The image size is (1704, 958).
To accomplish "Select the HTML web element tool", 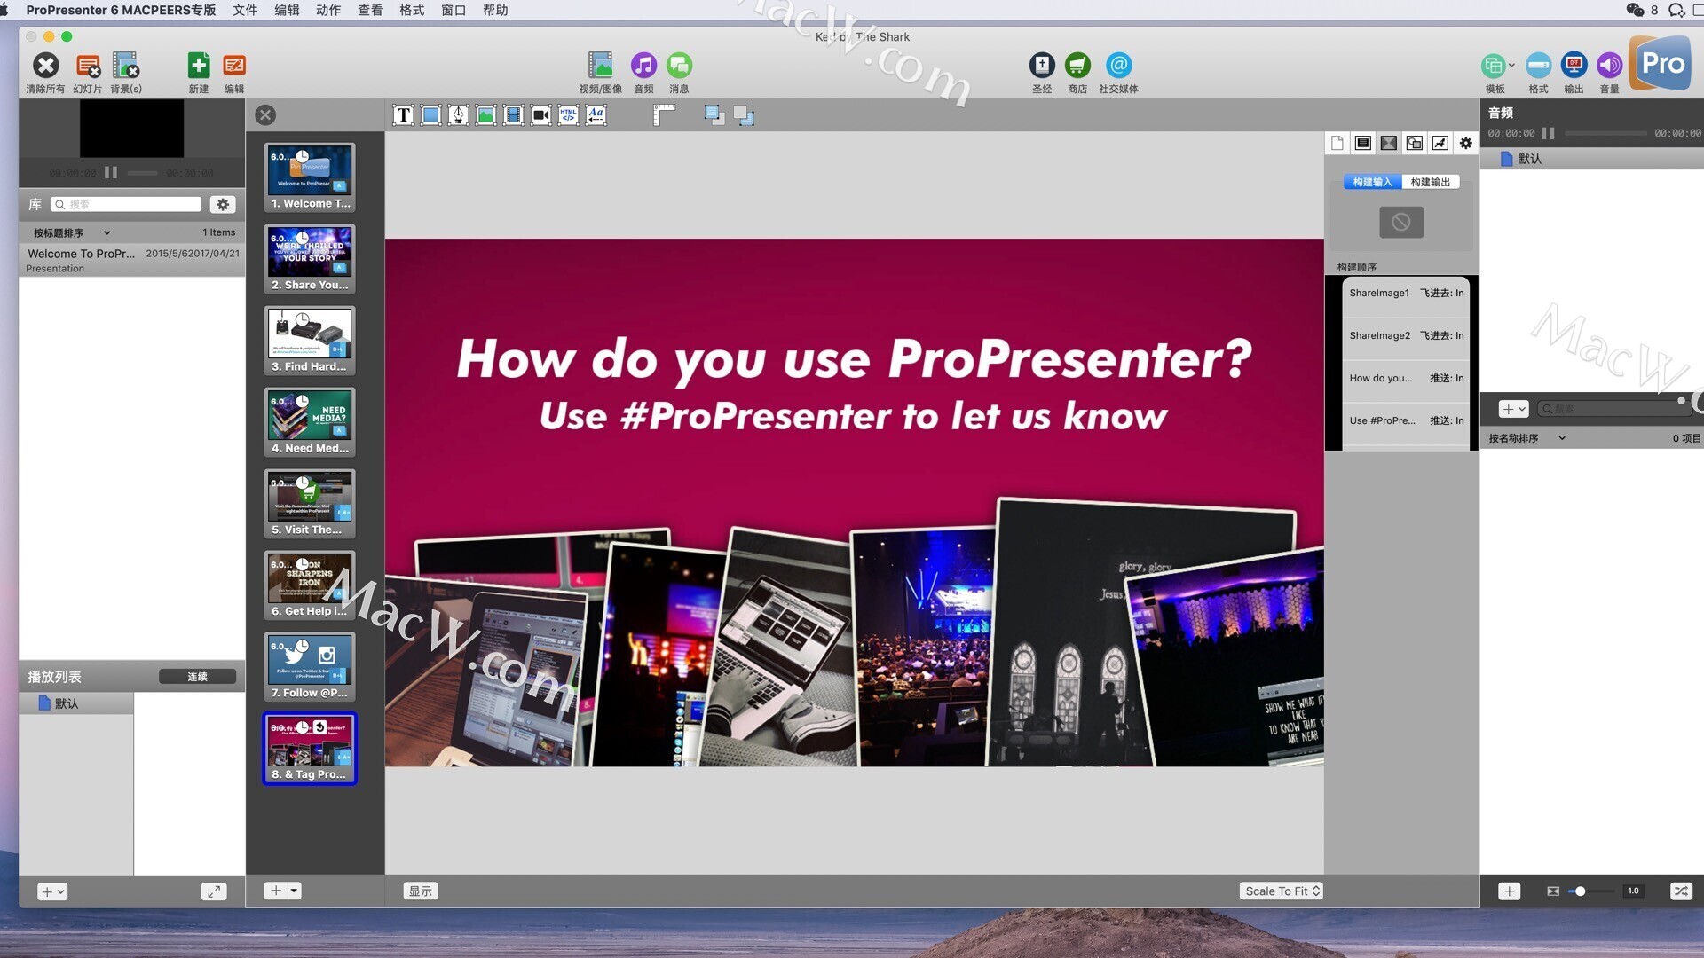I will (568, 115).
